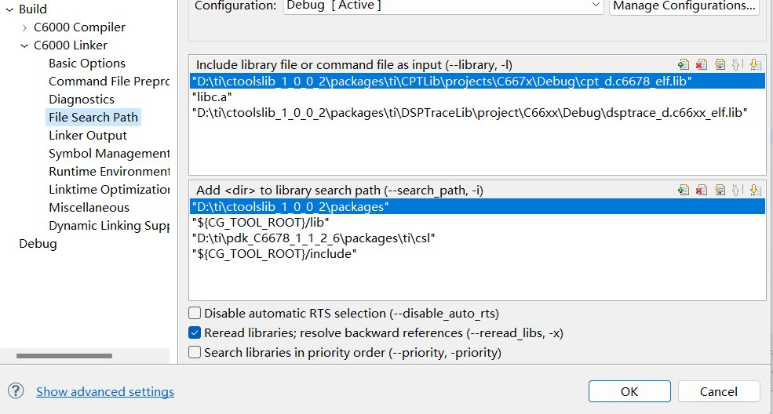Screen dimensions: 773x414
Task: Click Edit icon for library search path
Action: coord(719,190)
